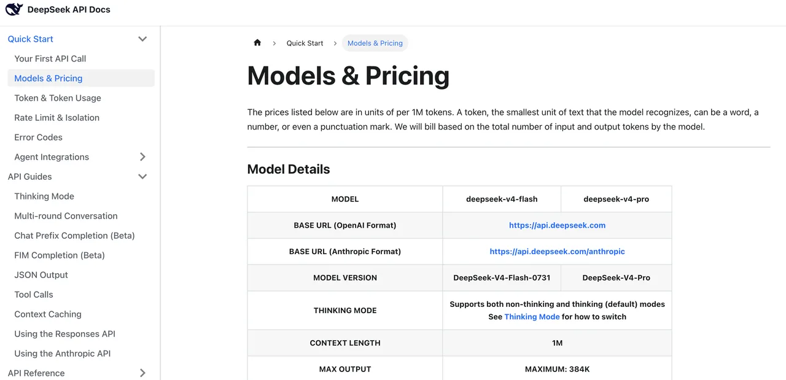Click the BASE URL (Anthropic Format) cell

tap(345, 251)
